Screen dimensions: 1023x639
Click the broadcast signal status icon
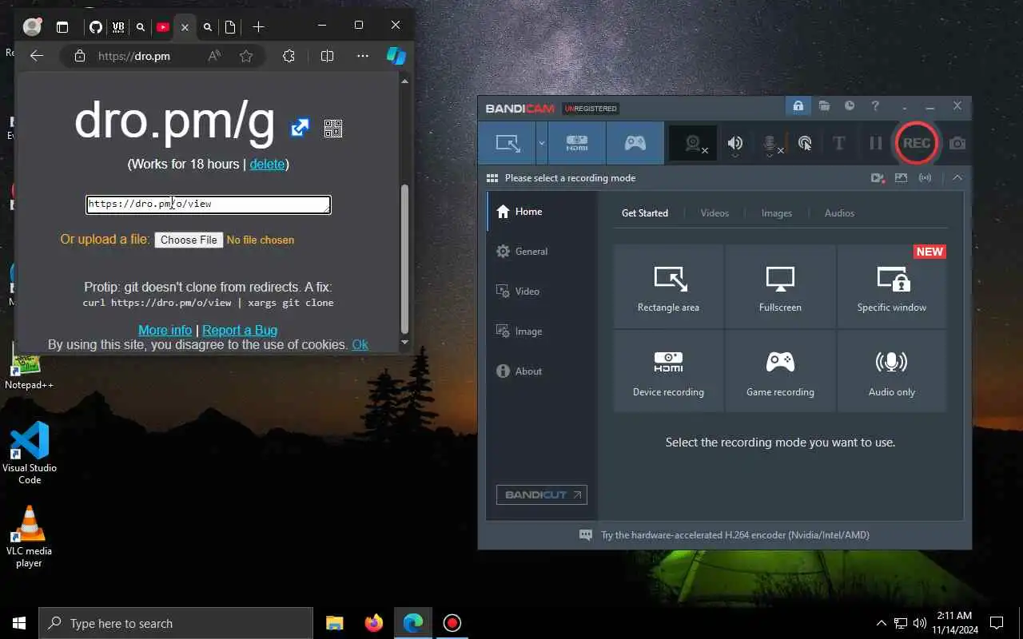point(925,178)
